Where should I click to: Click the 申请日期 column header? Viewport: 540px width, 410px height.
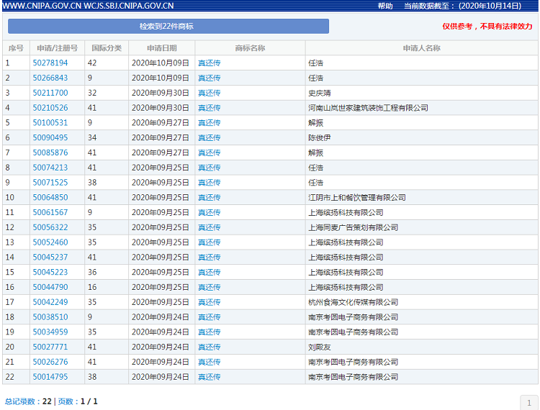click(x=161, y=48)
